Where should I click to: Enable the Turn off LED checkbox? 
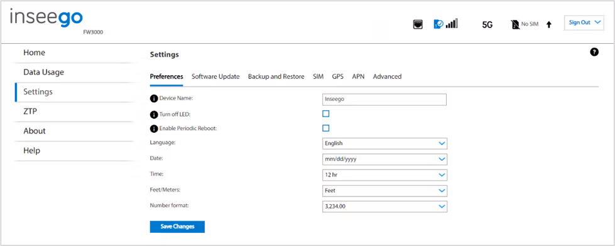click(x=325, y=114)
